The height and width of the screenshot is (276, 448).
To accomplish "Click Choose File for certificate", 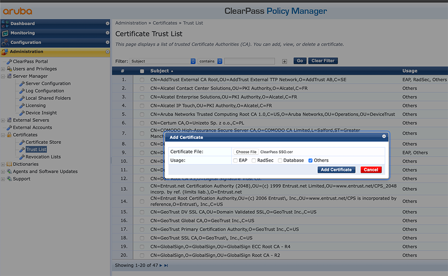I will pos(246,152).
